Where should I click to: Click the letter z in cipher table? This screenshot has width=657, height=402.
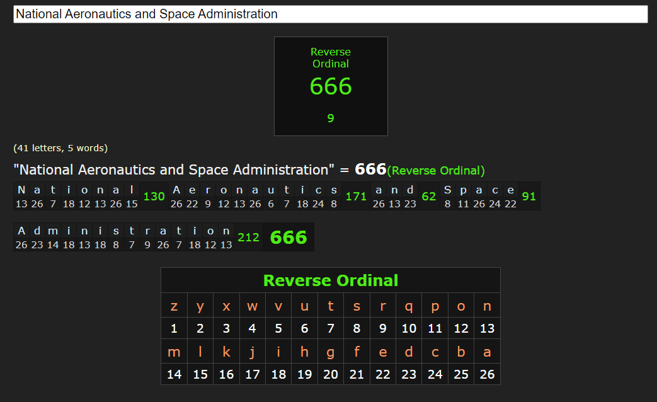[174, 306]
